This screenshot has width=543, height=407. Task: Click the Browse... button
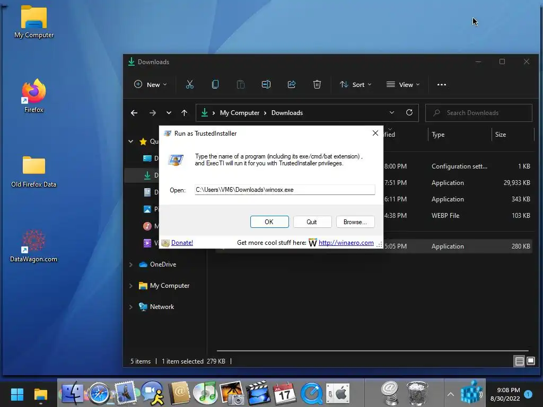tap(355, 222)
